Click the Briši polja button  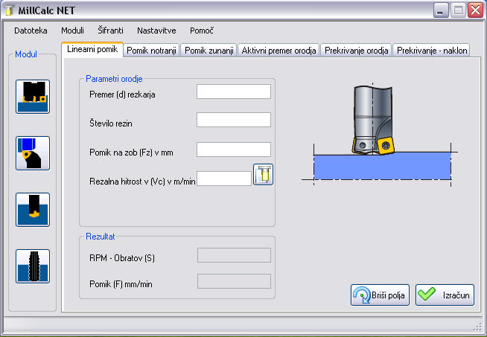pyautogui.click(x=381, y=295)
